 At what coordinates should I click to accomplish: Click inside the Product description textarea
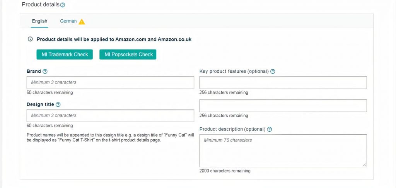click(x=283, y=150)
